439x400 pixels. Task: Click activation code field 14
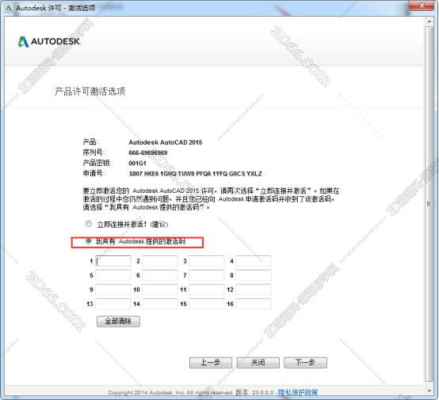[160, 304]
